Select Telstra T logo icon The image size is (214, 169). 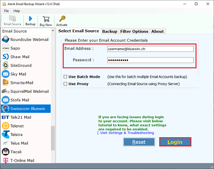click(x=6, y=134)
